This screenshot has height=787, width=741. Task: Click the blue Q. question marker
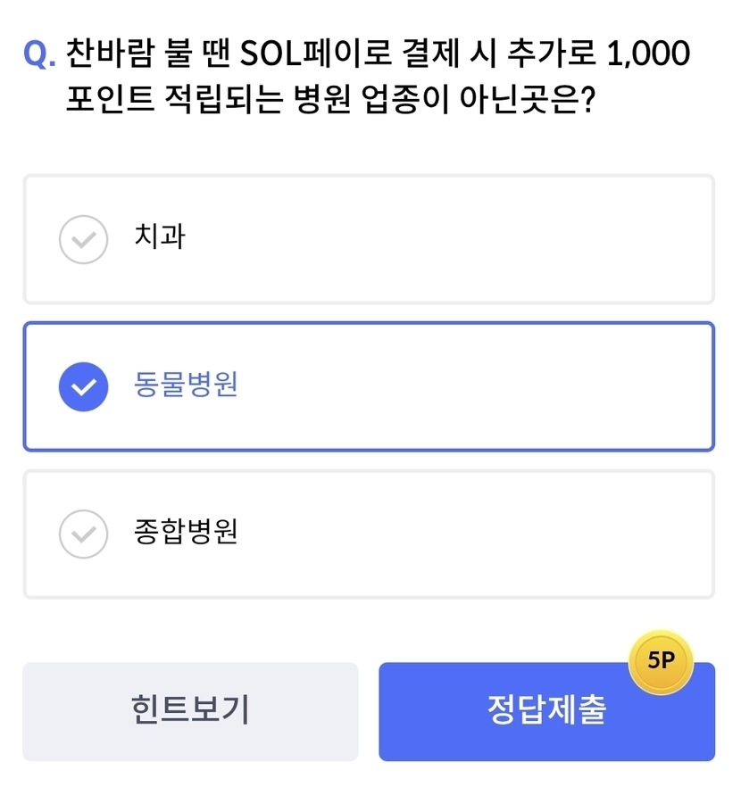coord(39,54)
